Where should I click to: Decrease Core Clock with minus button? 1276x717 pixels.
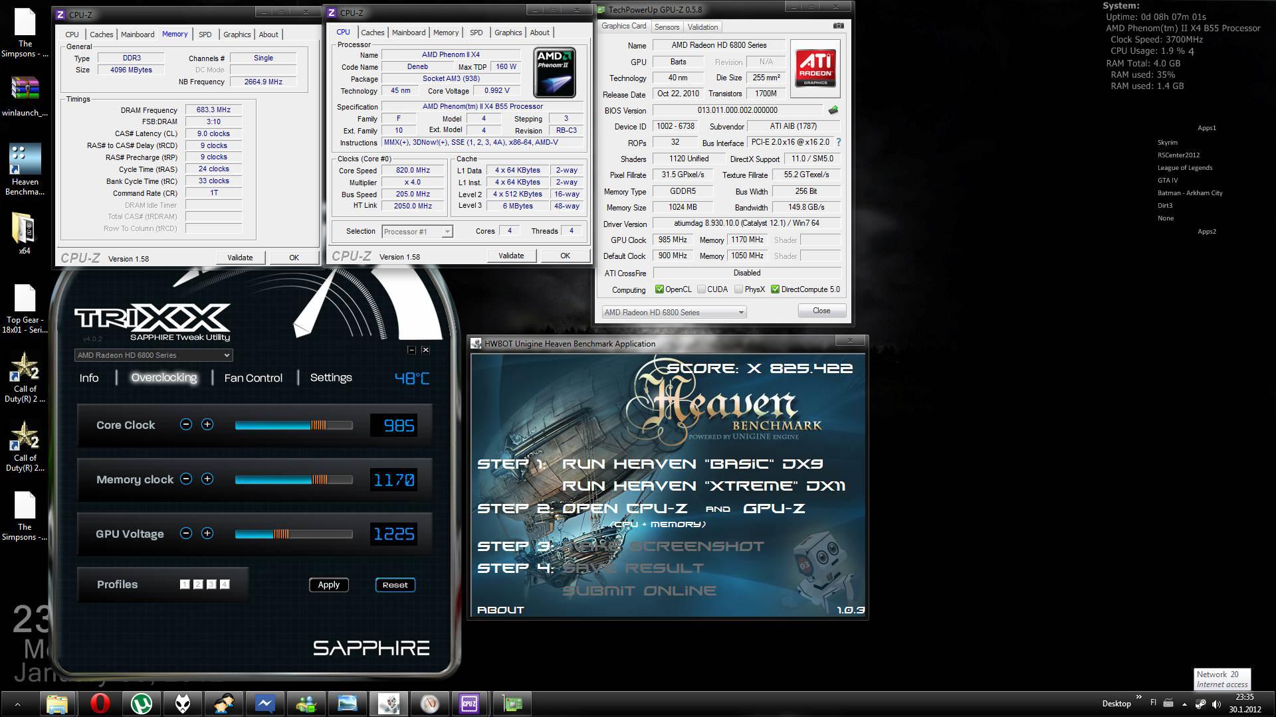186,425
